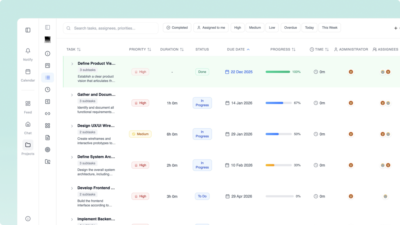
Task: Expand the Define Product Vis... task row
Action: (x=72, y=64)
